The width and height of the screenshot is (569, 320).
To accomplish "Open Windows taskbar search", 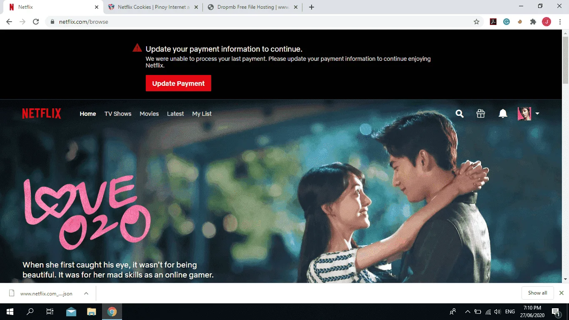I will (x=30, y=312).
